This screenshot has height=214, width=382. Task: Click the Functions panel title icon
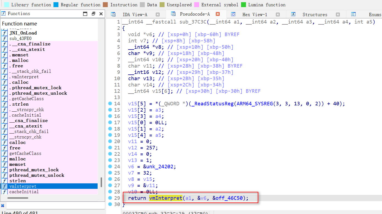(4, 14)
